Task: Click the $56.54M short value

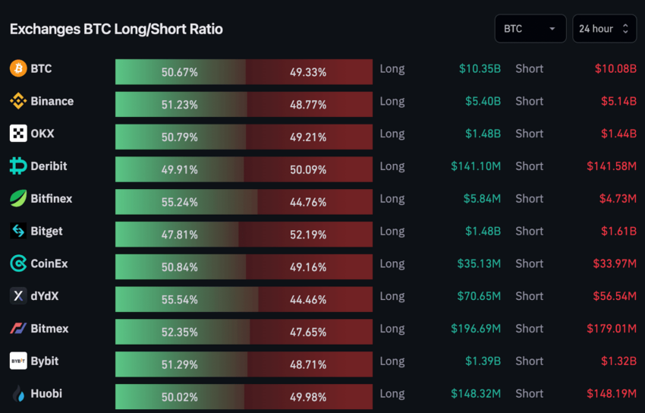Action: (x=615, y=296)
